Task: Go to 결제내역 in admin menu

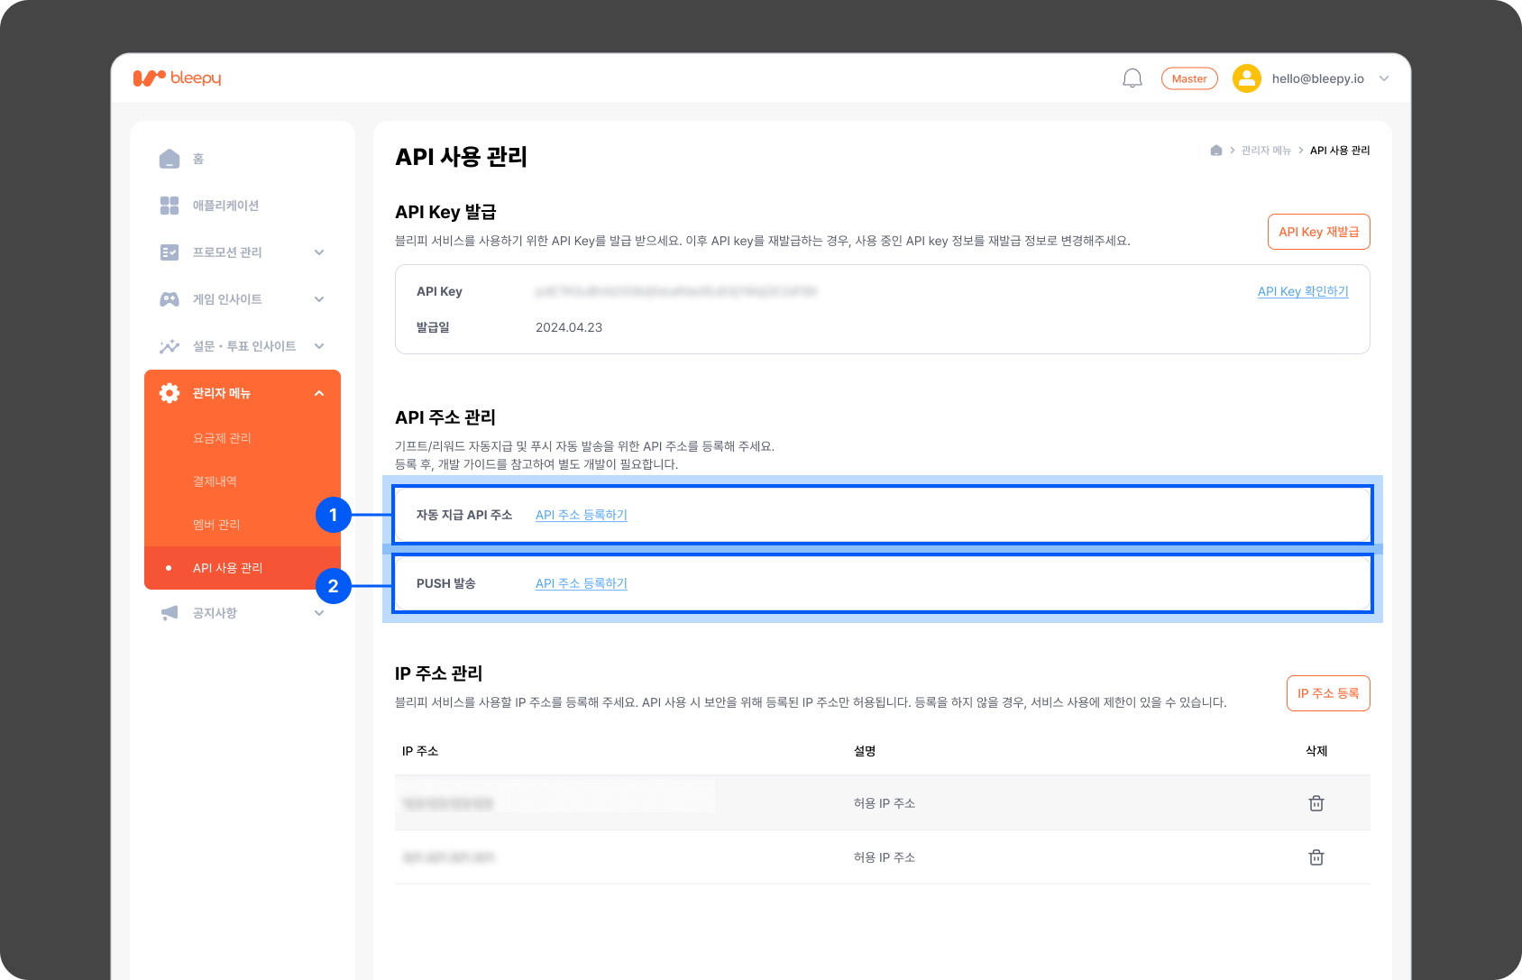Action: pos(215,481)
